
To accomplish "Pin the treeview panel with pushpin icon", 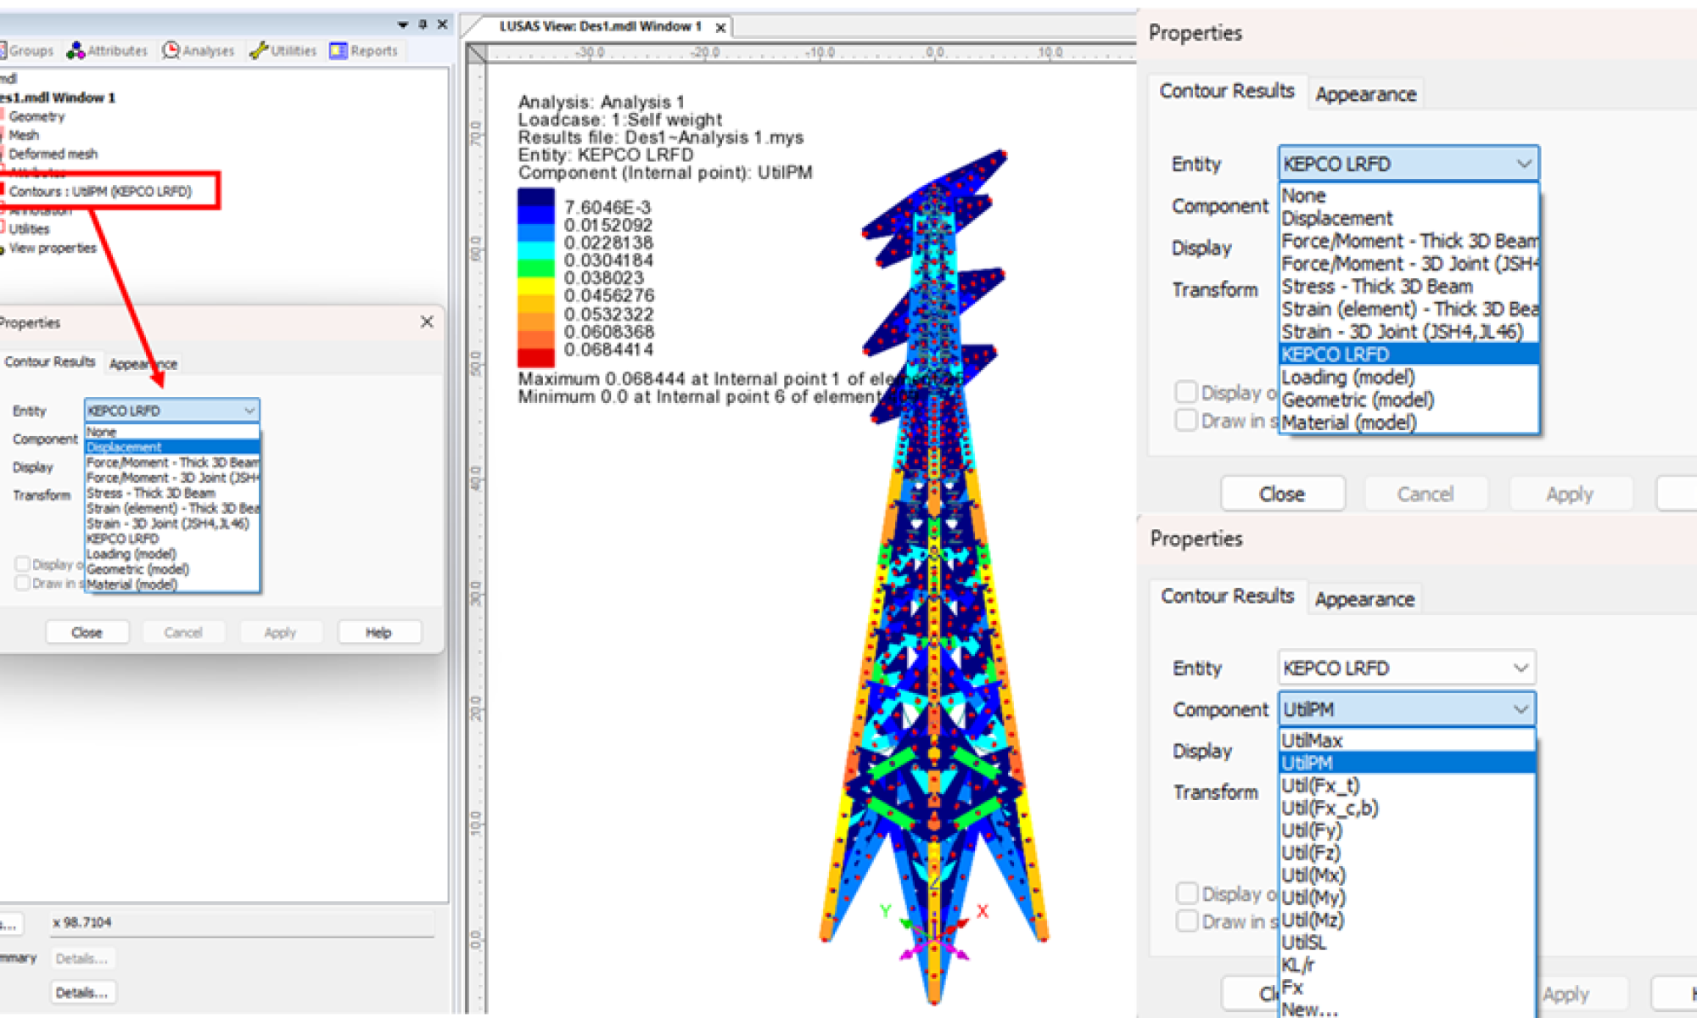I will coord(423,25).
